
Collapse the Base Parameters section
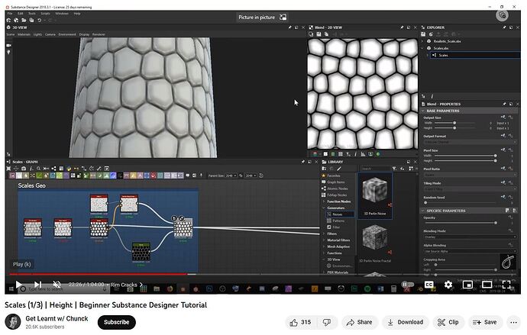click(x=423, y=111)
